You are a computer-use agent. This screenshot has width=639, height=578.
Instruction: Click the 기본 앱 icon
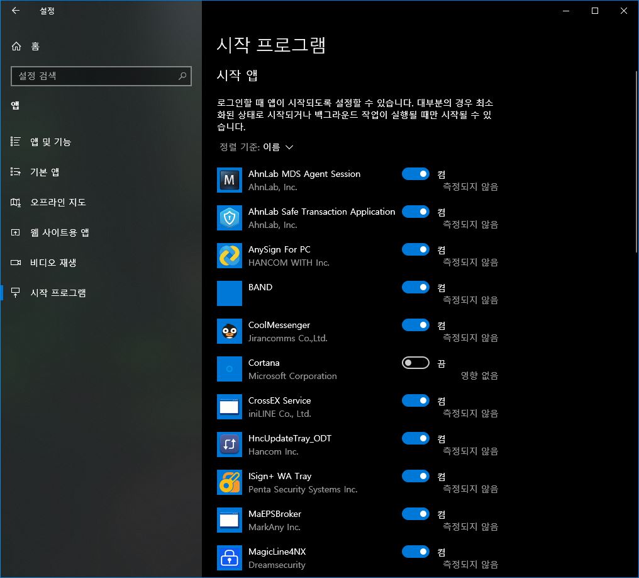pyautogui.click(x=16, y=172)
